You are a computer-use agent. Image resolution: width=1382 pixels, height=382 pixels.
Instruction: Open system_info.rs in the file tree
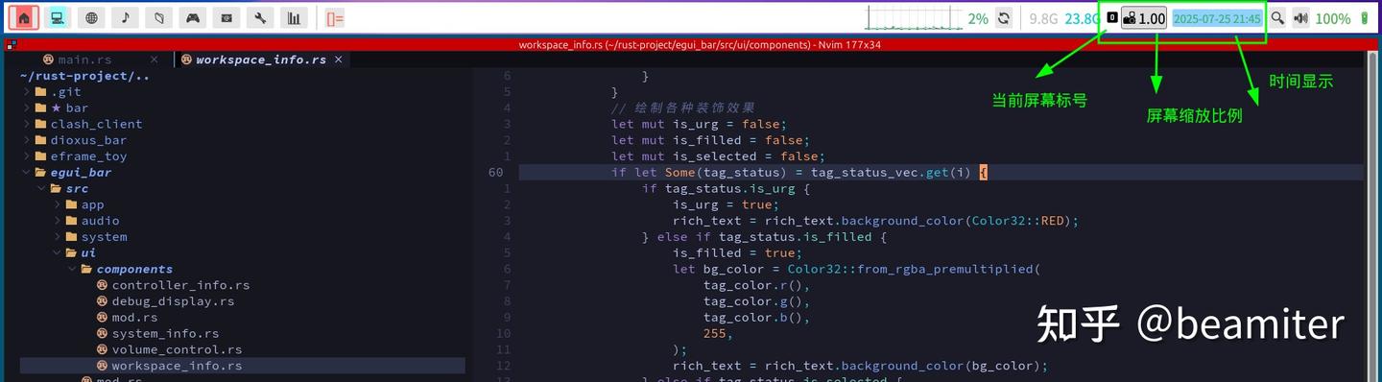click(165, 334)
